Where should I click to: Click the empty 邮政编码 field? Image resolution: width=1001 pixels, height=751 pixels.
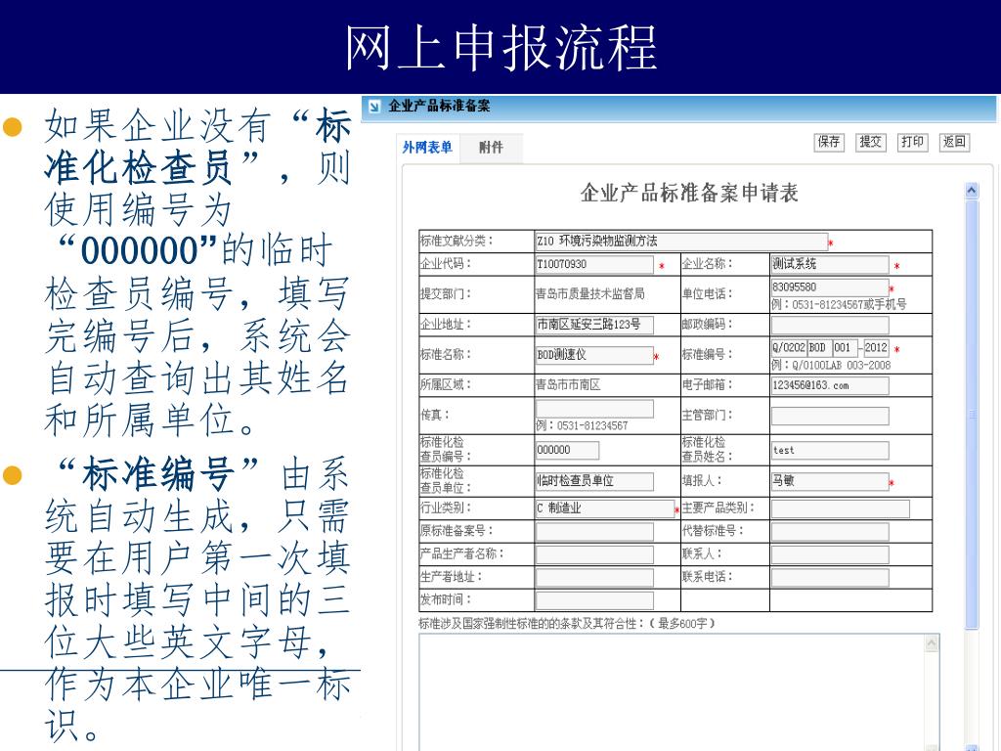pyautogui.click(x=830, y=325)
